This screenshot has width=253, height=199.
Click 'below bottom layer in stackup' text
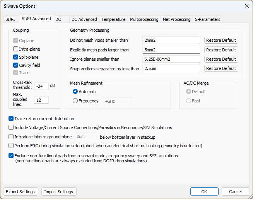128,137
